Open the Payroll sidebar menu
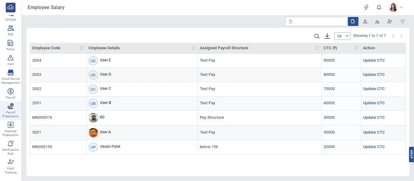 (x=11, y=93)
